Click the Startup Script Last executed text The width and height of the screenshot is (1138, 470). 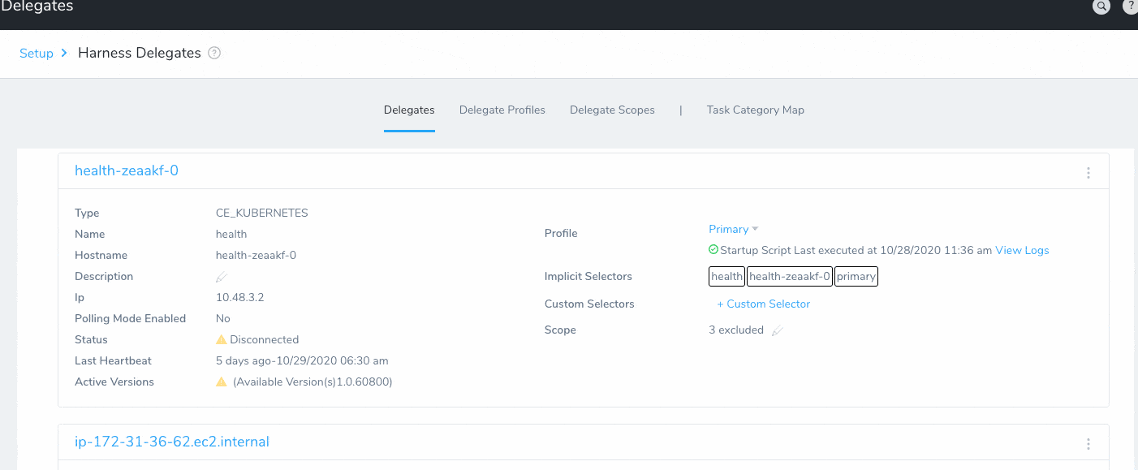click(856, 250)
